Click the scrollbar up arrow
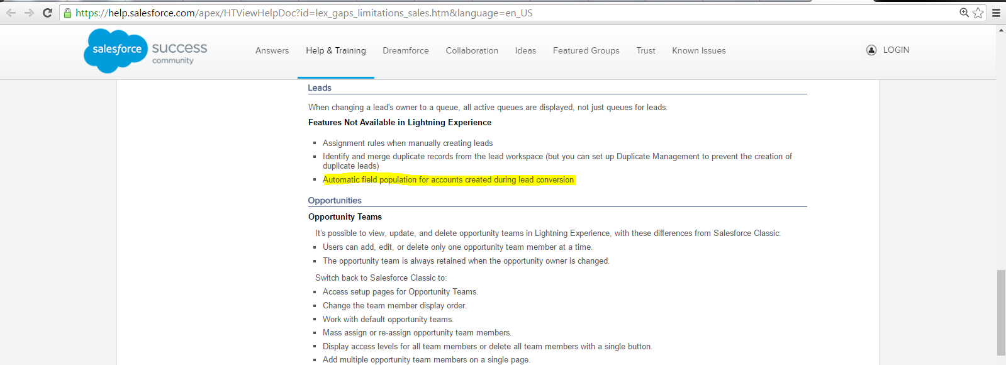Screen dimensions: 1006x365 pyautogui.click(x=1001, y=29)
